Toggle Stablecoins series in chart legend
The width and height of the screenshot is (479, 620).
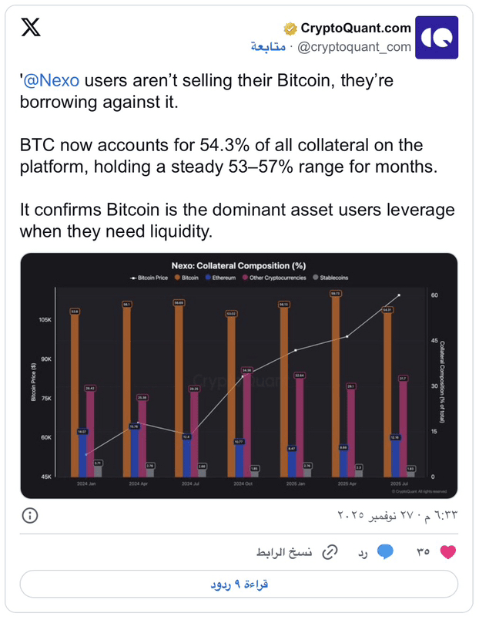(x=330, y=278)
